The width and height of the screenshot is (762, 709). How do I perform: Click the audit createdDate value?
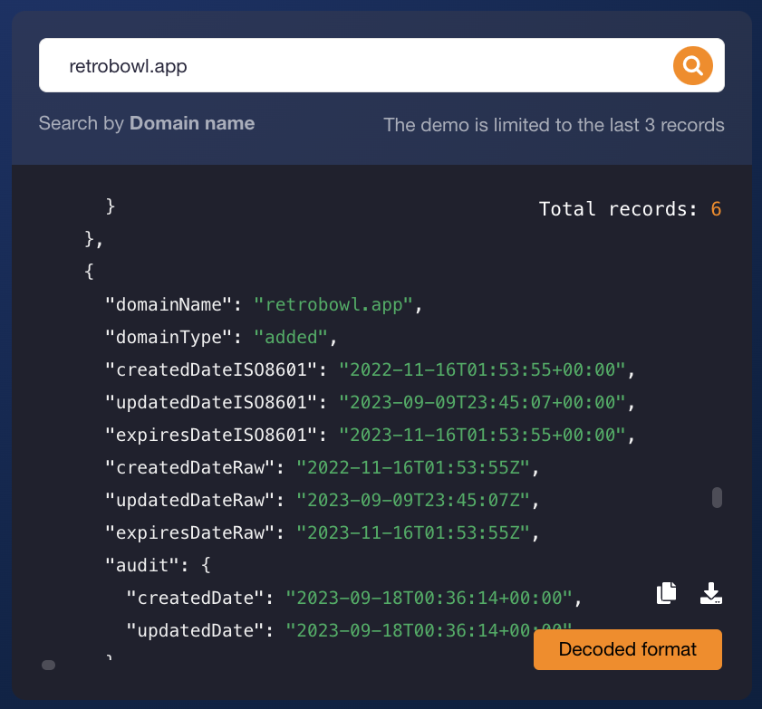point(429,598)
